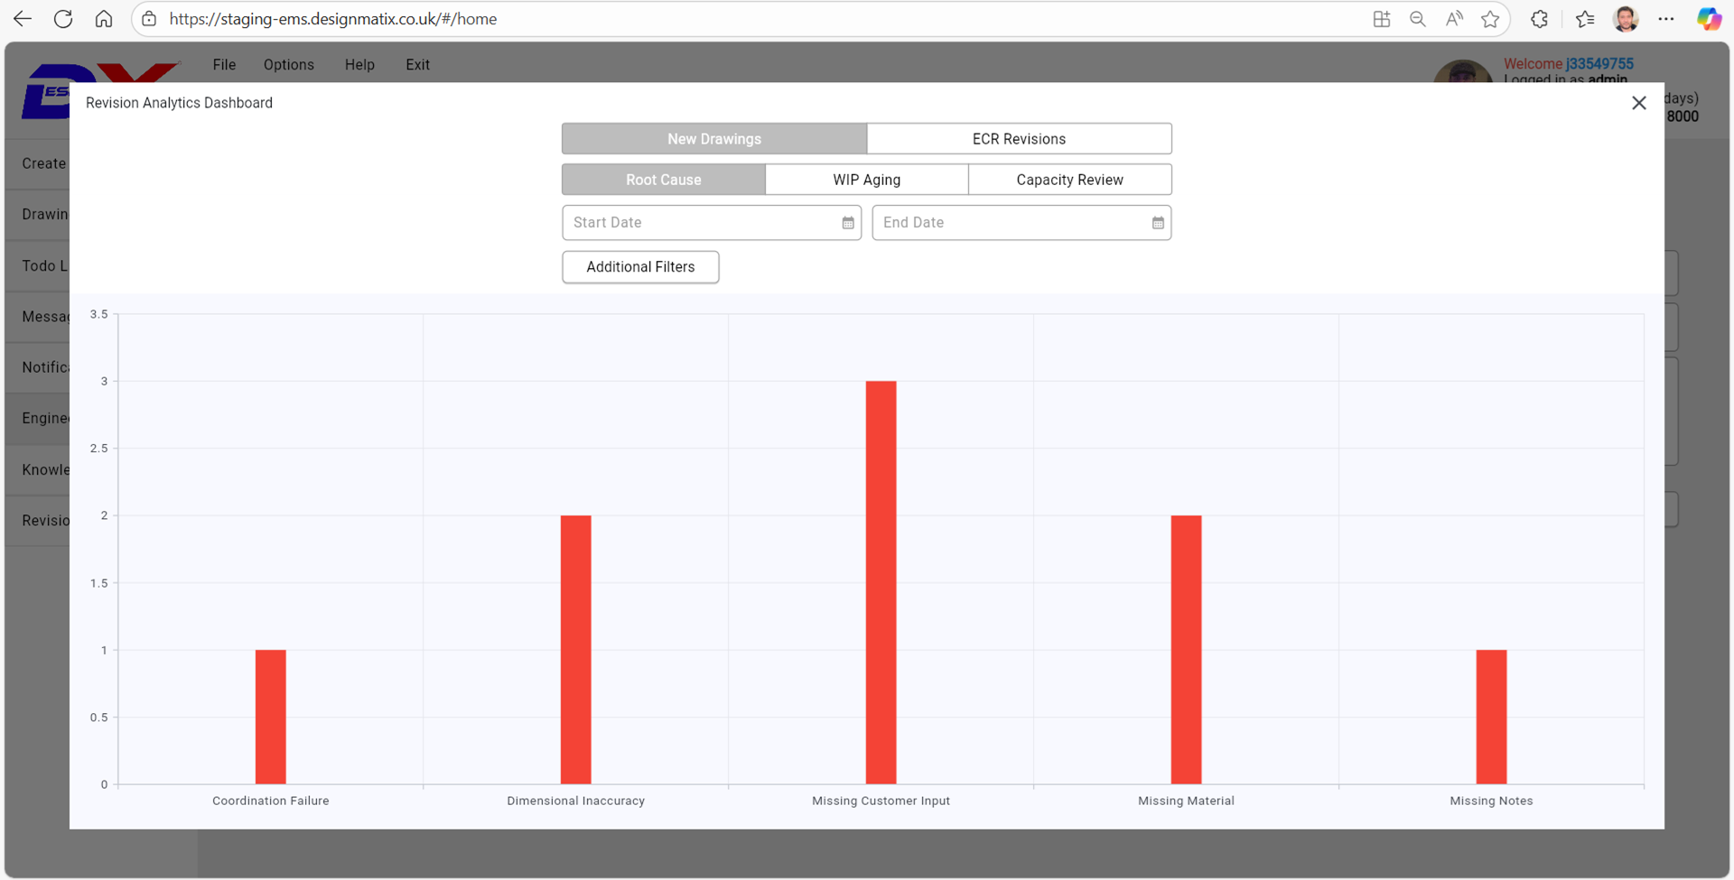1734x880 pixels.
Task: Open the End Date calendar picker icon
Action: tap(1157, 223)
